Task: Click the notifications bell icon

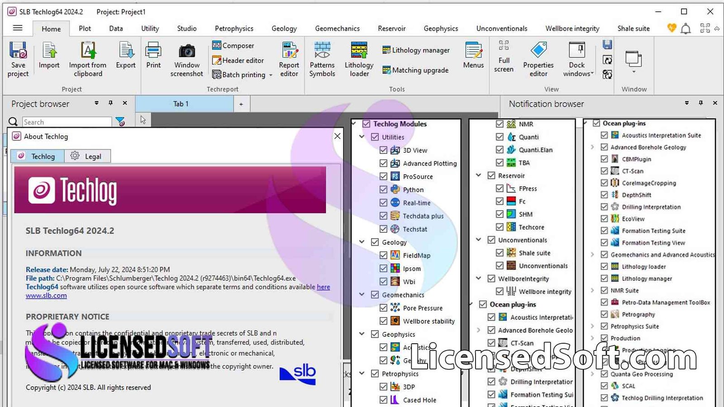Action: [x=686, y=28]
